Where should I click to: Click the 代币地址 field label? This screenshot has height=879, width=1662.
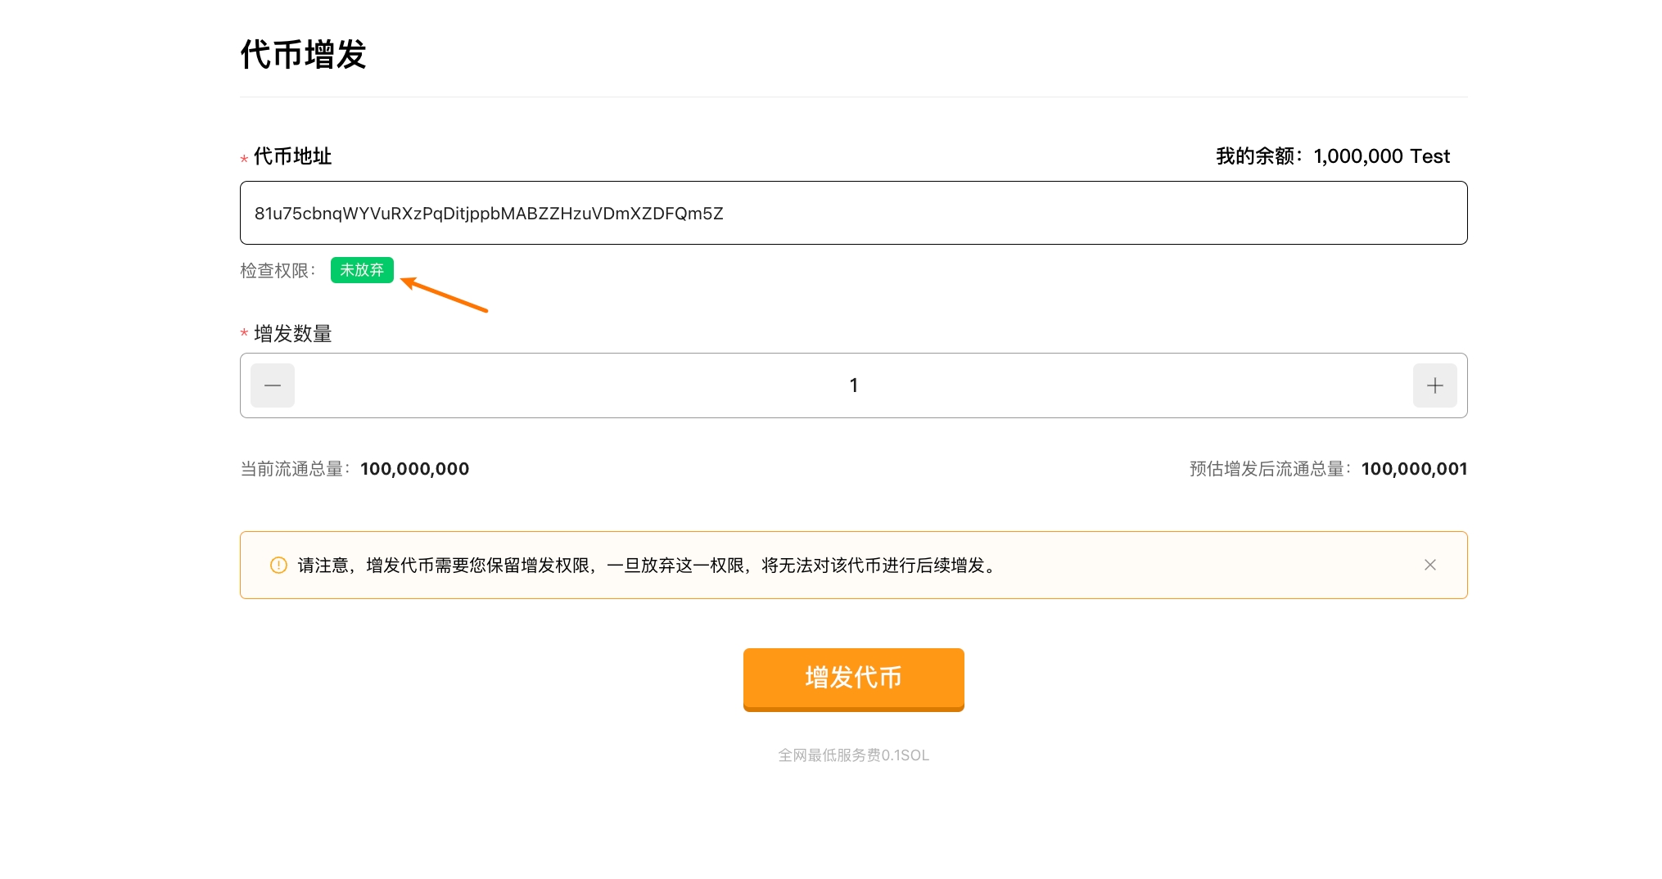tap(292, 156)
